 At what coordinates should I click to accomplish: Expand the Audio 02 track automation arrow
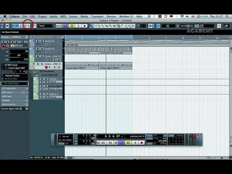[x=31, y=48]
